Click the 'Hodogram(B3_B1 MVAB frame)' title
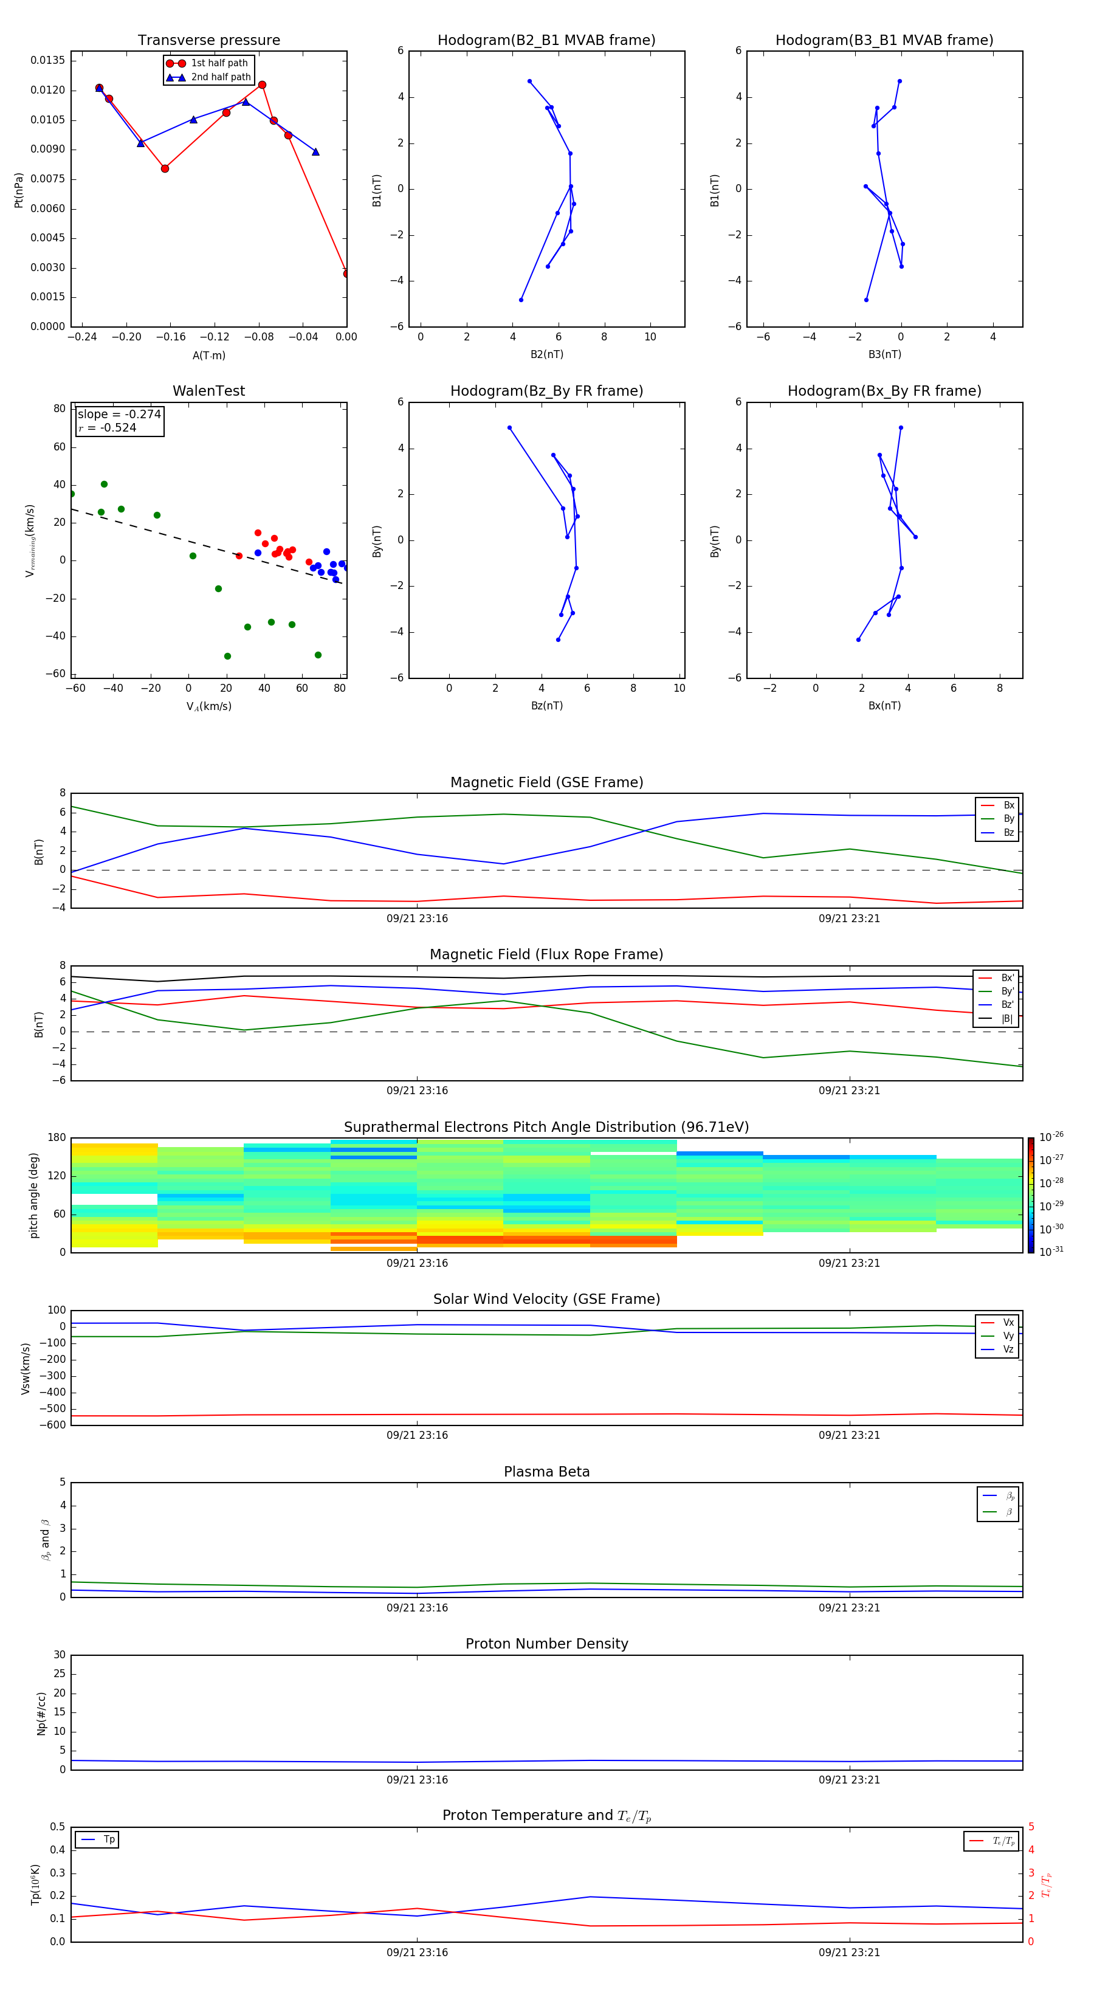 coord(884,41)
